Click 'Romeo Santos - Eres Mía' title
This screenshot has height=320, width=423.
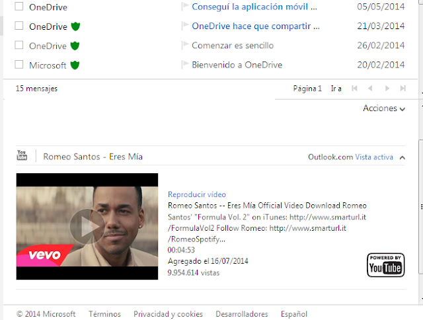[93, 157]
